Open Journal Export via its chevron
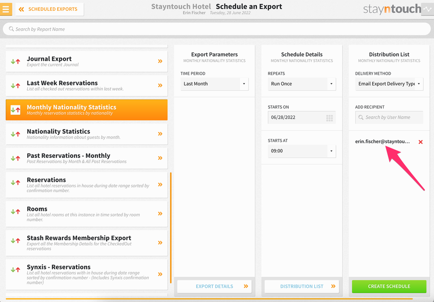This screenshot has width=434, height=302. coord(160,61)
